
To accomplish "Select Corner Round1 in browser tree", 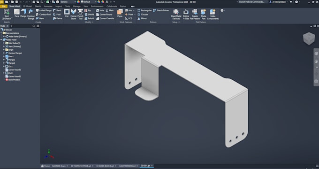I will 13,69.
